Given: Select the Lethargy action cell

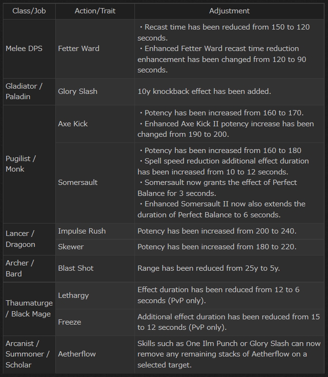Looking at the screenshot, I should [x=73, y=295].
